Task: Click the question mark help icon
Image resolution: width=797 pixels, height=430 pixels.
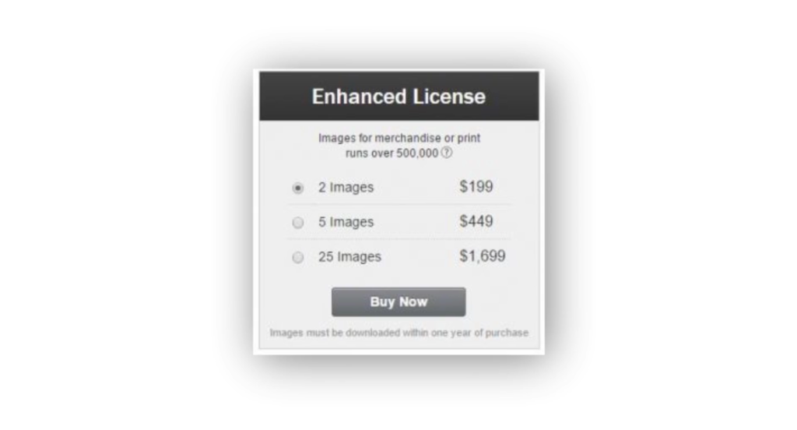Action: pos(446,152)
